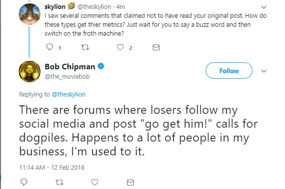Open skylion's profile name
285x189 pixels.
pos(55,7)
